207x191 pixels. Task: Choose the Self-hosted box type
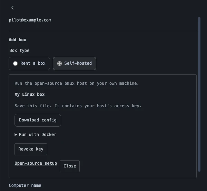click(x=75, y=63)
